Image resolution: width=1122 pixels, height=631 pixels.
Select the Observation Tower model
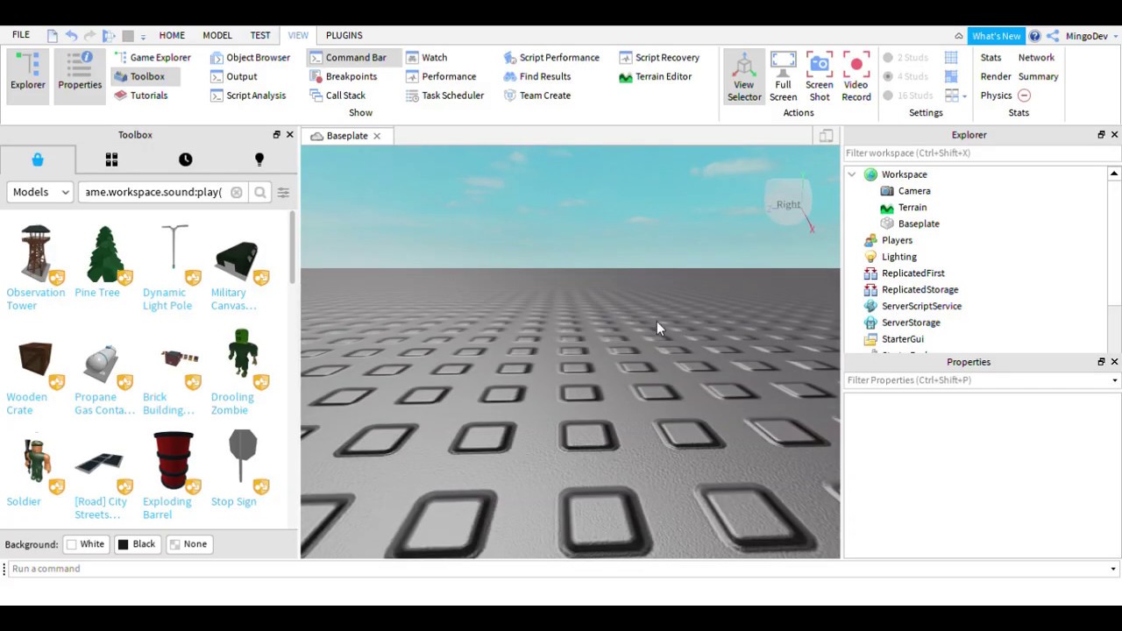click(36, 267)
